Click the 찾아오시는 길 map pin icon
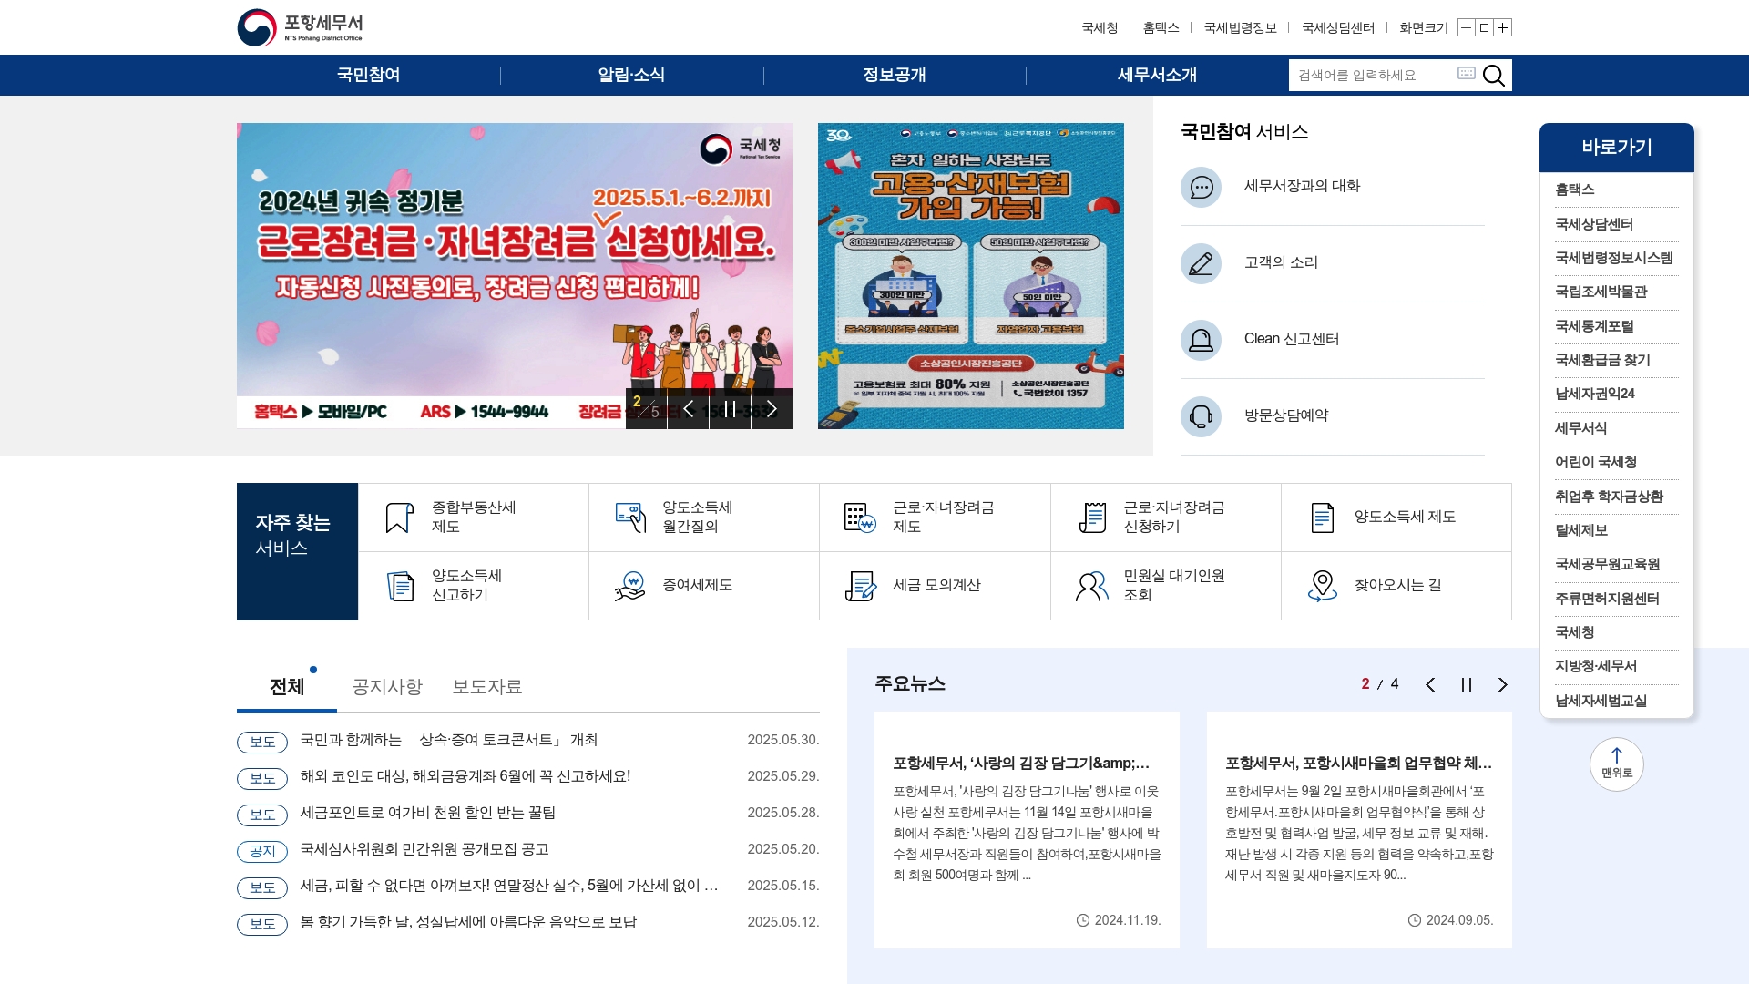This screenshot has width=1749, height=984. pos(1322,586)
